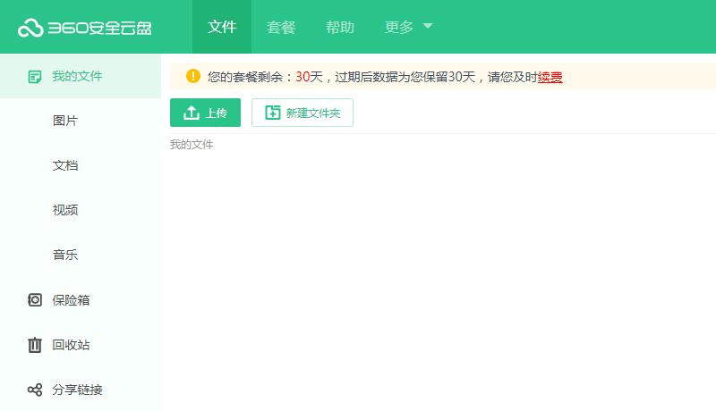This screenshot has width=716, height=411.
Task: Follow the 续费 renewal link
Action: 550,77
